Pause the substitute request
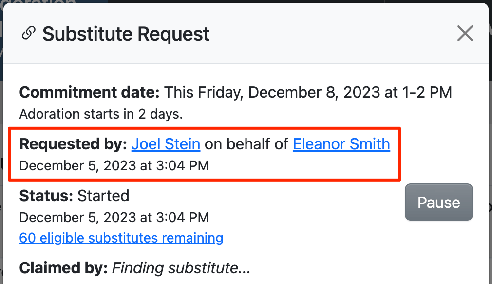Viewport: 492px width, 284px height. point(438,202)
